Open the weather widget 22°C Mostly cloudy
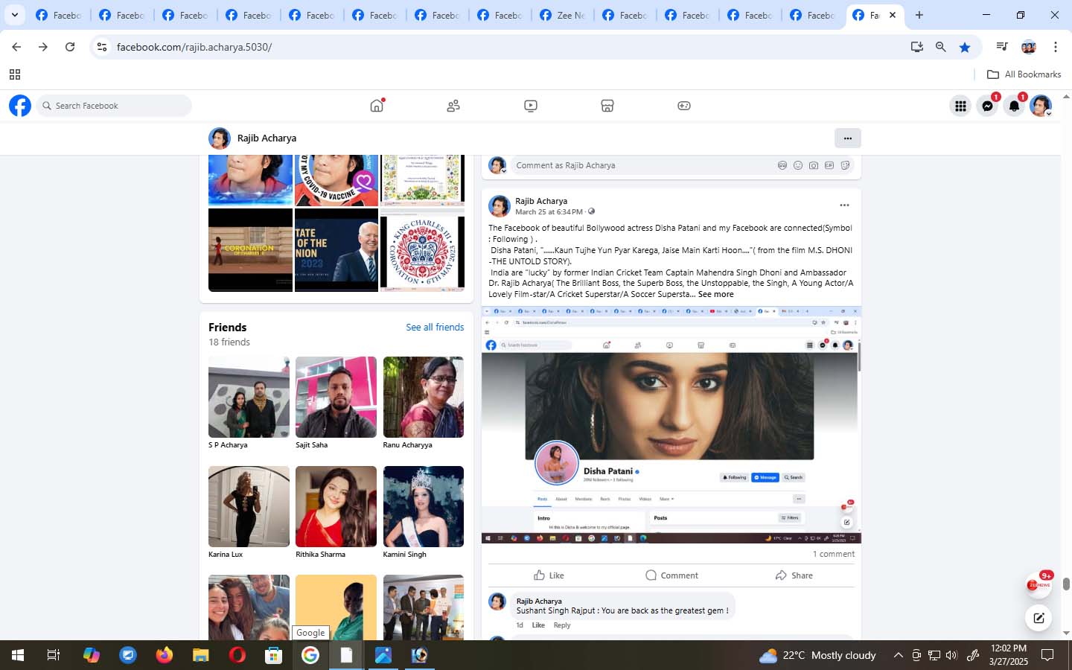 click(x=817, y=656)
